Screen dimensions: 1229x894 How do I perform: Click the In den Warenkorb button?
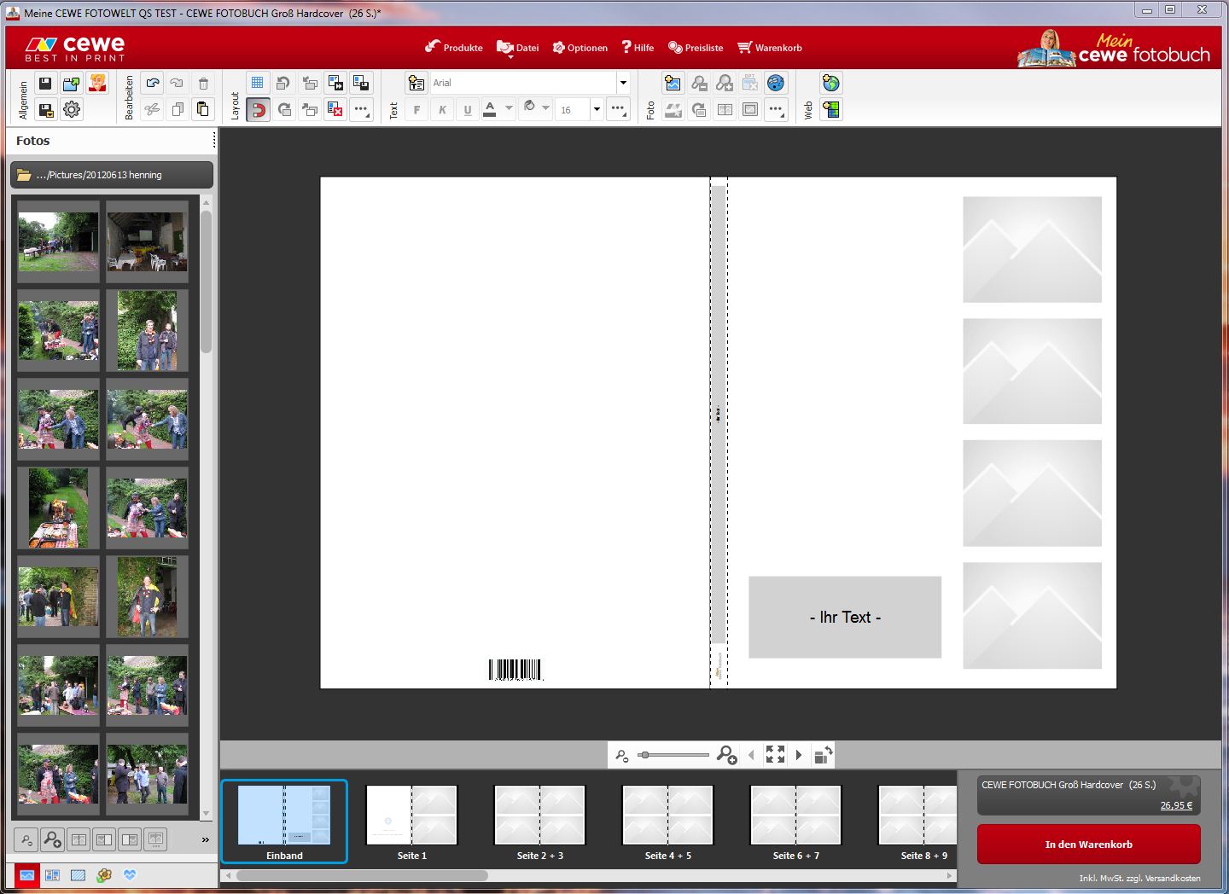pyautogui.click(x=1089, y=845)
